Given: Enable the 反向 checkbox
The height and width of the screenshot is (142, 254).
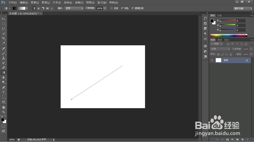Looking at the screenshot, I should 112,8.
